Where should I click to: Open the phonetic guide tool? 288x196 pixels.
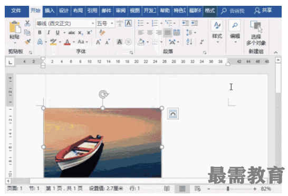[120, 23]
